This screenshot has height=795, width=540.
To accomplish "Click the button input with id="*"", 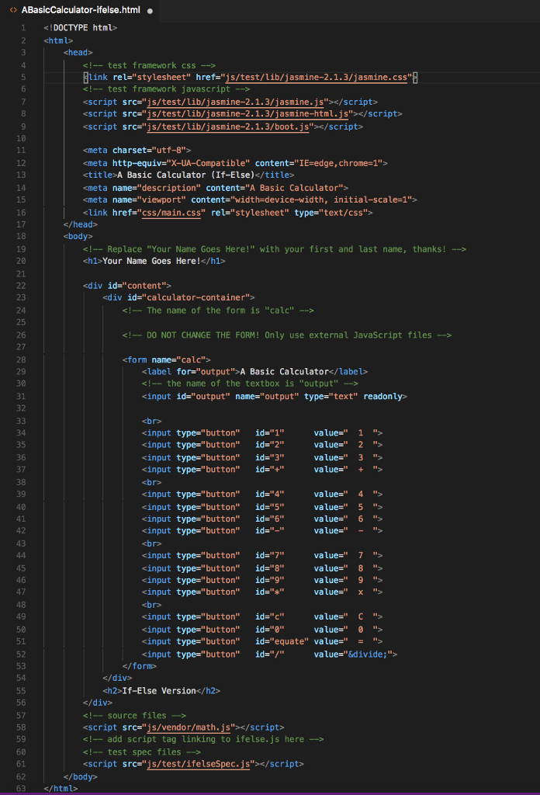I will tap(262, 592).
